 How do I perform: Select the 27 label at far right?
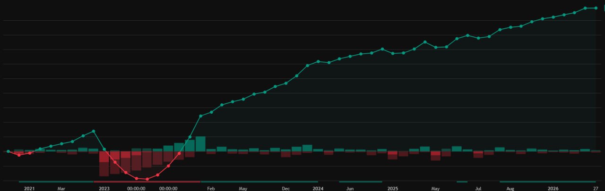(x=596, y=188)
